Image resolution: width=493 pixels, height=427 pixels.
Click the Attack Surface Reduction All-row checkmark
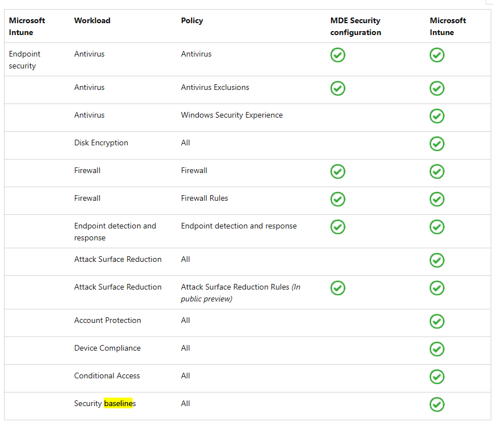pos(437,260)
